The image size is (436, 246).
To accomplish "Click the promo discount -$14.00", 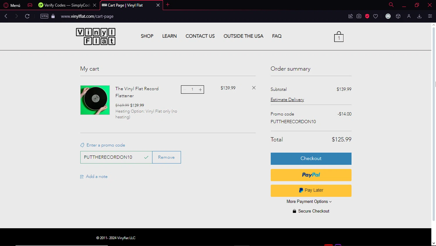I will (x=344, y=114).
